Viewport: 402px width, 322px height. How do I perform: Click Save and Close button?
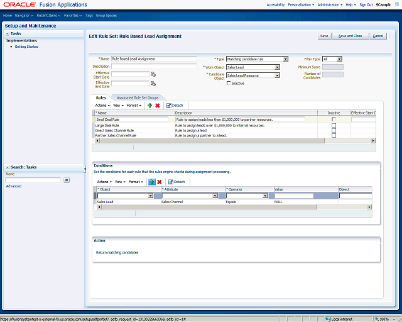pos(350,36)
